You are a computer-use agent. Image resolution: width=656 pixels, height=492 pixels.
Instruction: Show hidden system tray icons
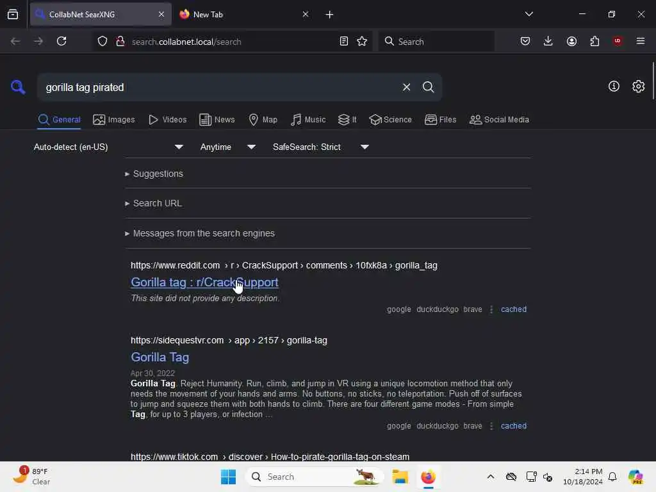(490, 477)
